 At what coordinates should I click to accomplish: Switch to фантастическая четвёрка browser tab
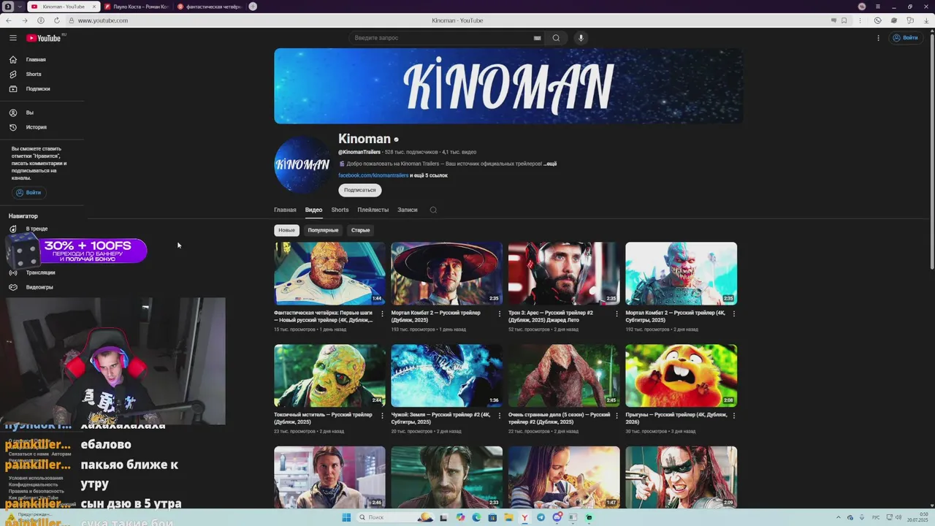[x=210, y=7]
